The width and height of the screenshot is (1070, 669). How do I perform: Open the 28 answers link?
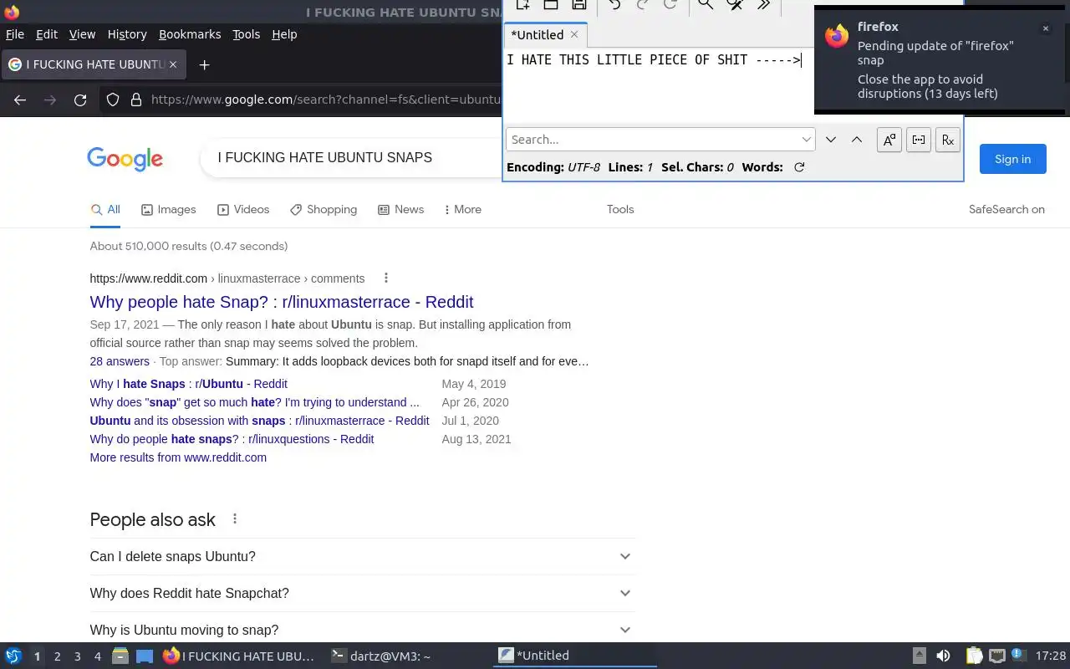[120, 361]
